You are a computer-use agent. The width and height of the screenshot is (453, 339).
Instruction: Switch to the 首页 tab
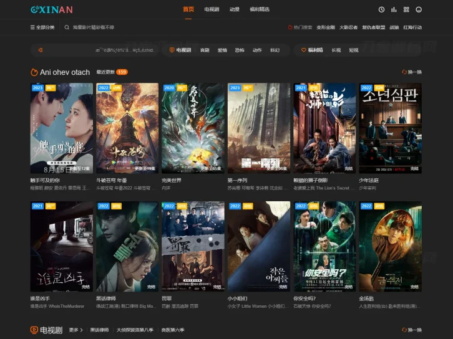[x=188, y=9]
